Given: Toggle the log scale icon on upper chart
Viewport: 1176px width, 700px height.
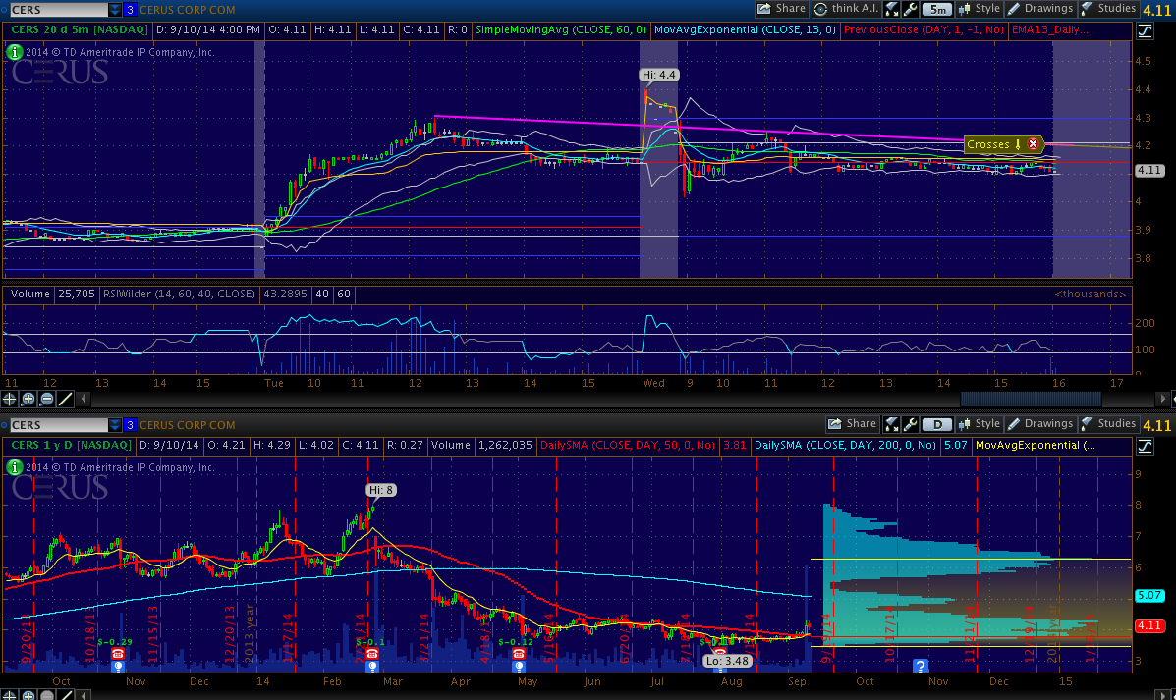Looking at the screenshot, I should 1145,30.
